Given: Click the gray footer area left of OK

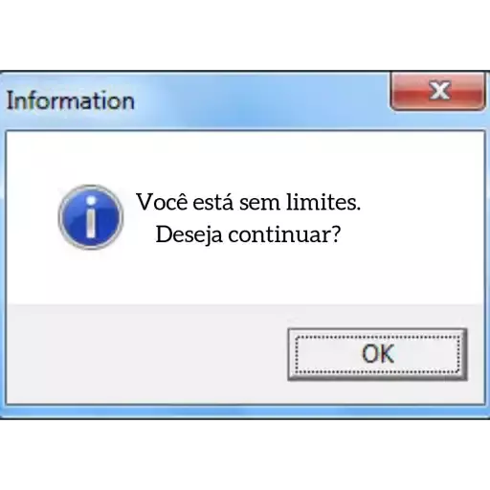Looking at the screenshot, I should (146, 354).
